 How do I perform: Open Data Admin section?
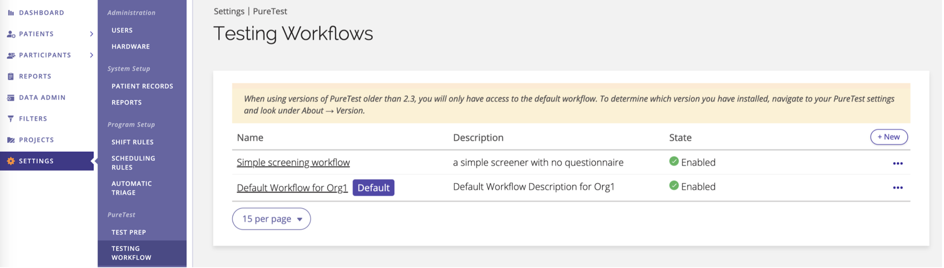coord(42,97)
